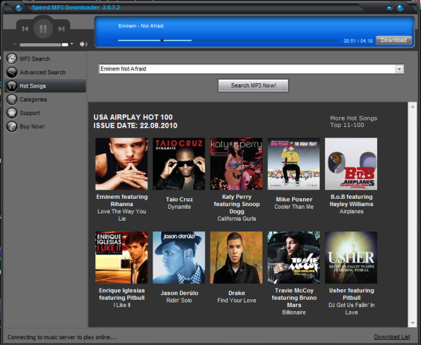Image resolution: width=421 pixels, height=345 pixels.
Task: Increase volume with the plus sign
Action: 72,44
